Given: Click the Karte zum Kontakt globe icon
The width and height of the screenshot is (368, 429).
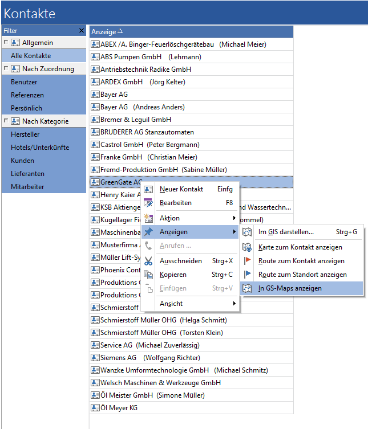Looking at the screenshot, I should coord(247,247).
